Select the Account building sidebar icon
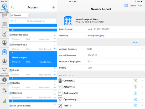Screen dimensions: 145x109 [x=4, y=52]
